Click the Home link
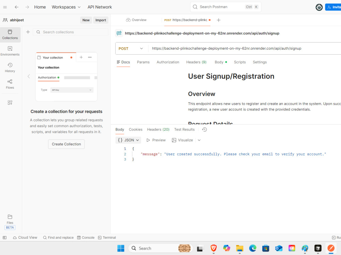The height and width of the screenshot is (255, 341). point(40,7)
